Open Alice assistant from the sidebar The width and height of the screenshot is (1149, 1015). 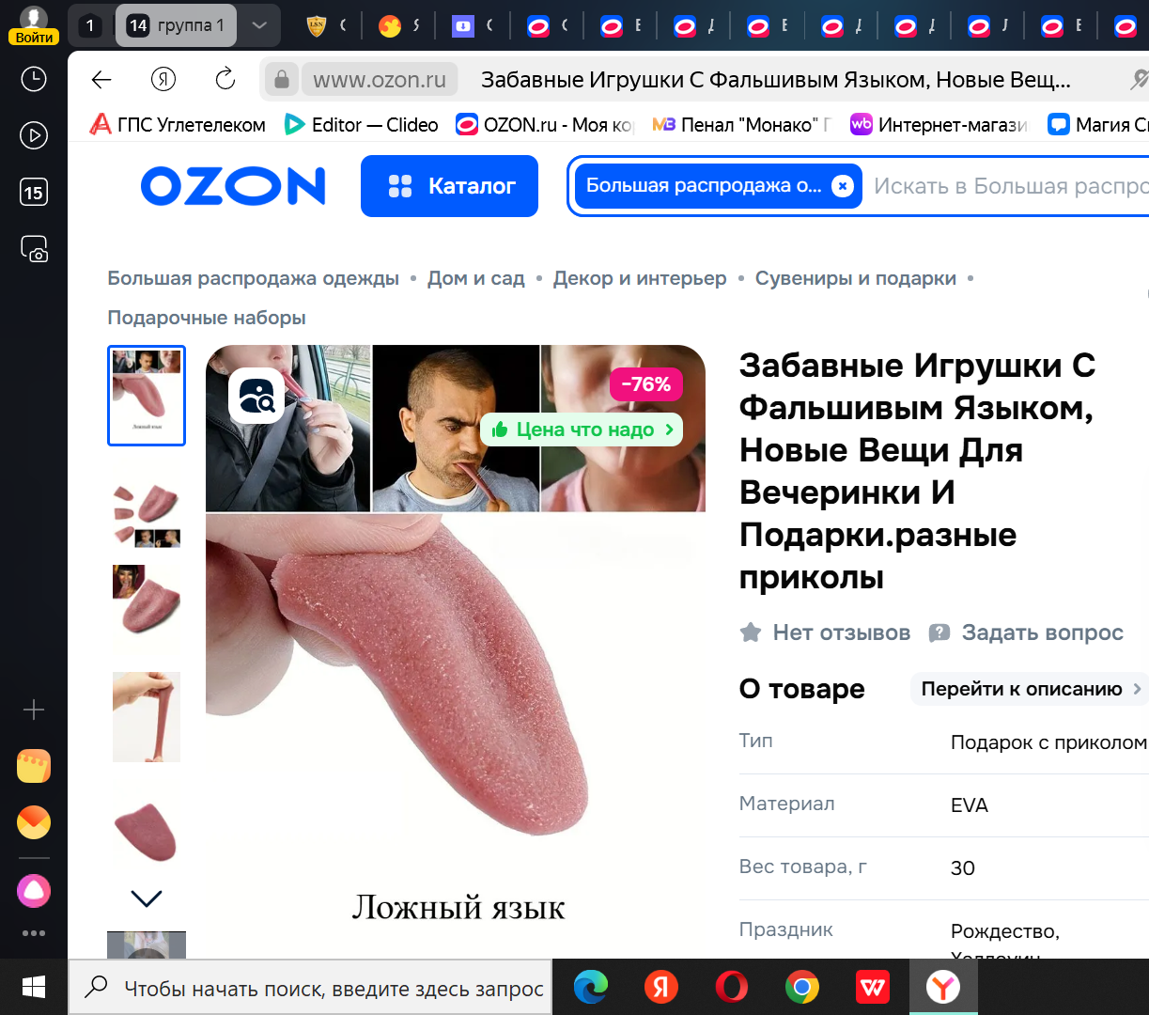33,890
